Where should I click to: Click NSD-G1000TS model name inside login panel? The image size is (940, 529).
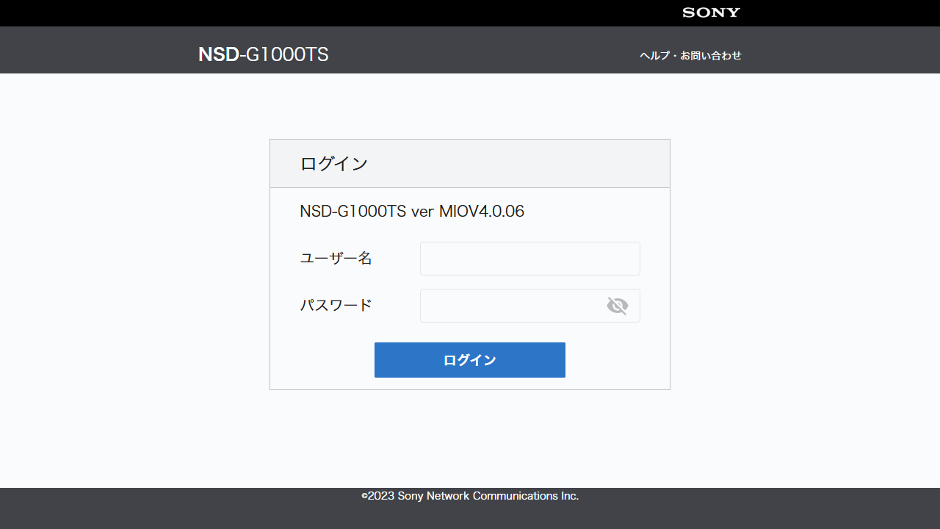coord(352,212)
